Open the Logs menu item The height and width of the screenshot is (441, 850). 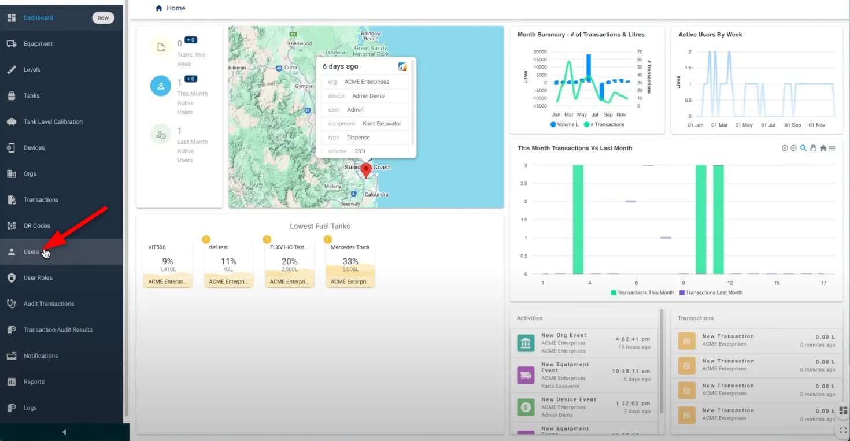pyautogui.click(x=61, y=408)
